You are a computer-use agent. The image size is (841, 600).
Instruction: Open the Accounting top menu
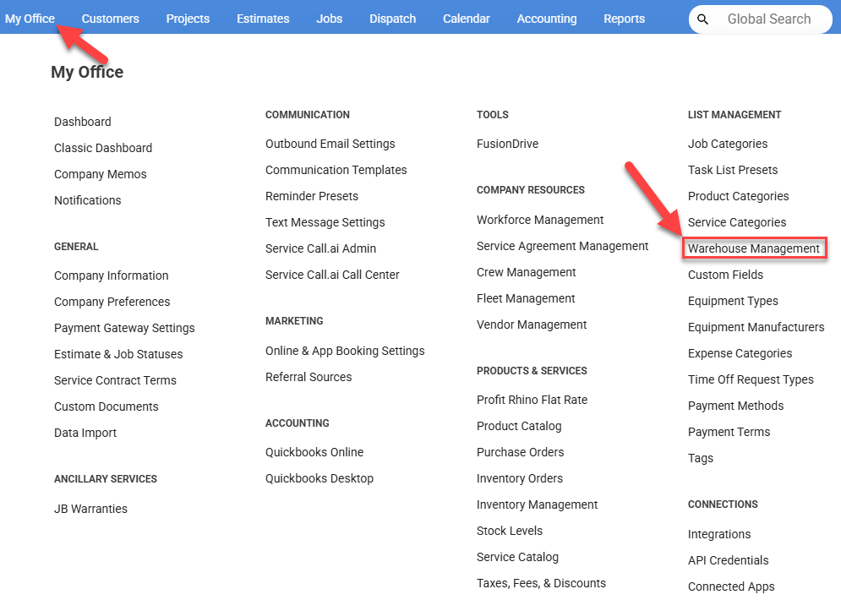tap(547, 19)
